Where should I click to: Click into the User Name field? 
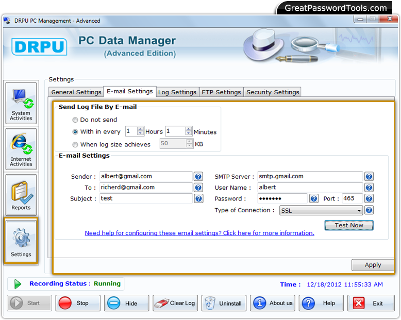(310, 188)
